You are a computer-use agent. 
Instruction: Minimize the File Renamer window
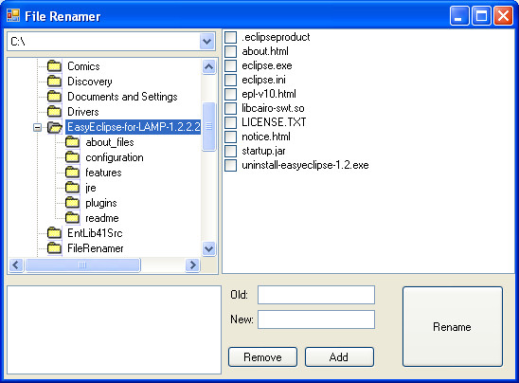point(459,15)
